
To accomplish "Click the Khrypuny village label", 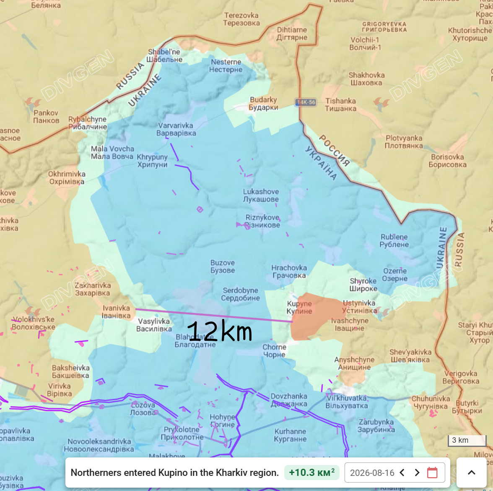I will click(x=152, y=161).
